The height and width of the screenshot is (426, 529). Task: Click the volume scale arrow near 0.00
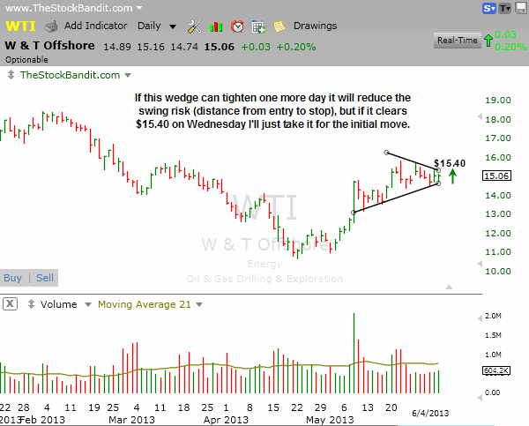pos(480,398)
